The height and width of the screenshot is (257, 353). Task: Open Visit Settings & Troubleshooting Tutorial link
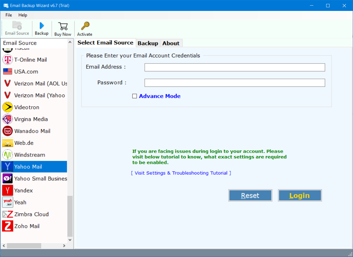click(181, 173)
